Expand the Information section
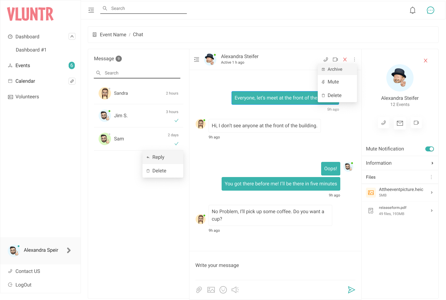 pos(400,163)
